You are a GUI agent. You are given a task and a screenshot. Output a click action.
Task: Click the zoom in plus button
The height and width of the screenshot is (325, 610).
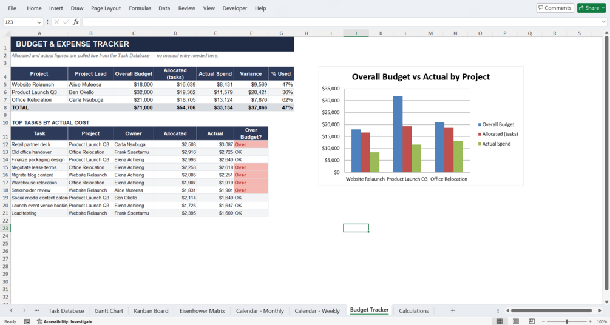(590, 321)
